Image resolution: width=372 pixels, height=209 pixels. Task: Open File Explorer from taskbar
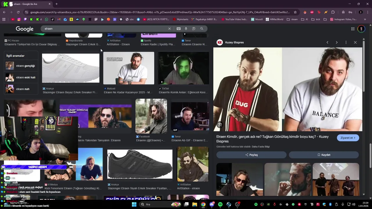tap(195, 204)
